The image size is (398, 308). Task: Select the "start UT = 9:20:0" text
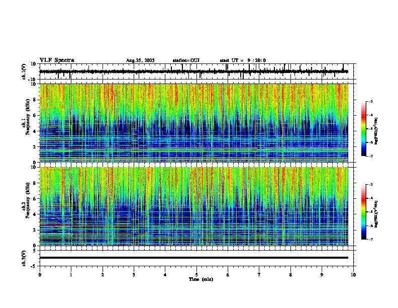(x=243, y=60)
